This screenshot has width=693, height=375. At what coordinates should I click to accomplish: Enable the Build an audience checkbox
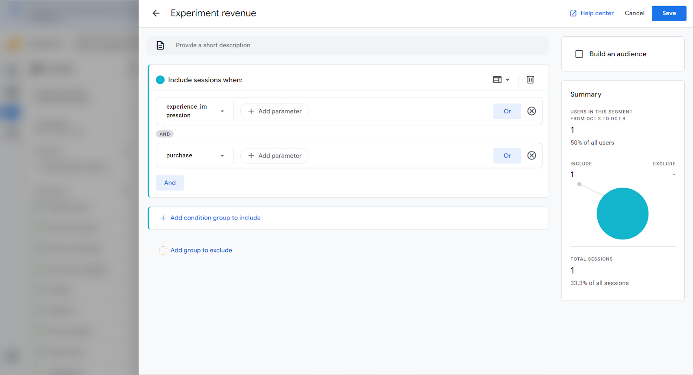579,54
